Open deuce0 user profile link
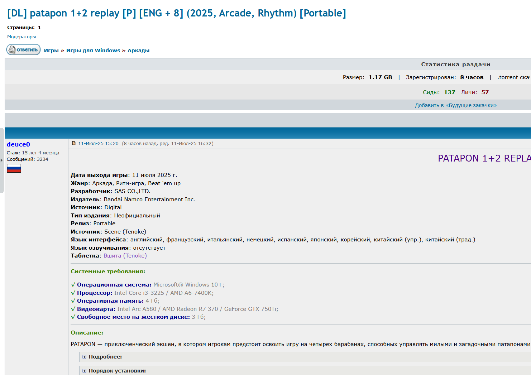Viewport: 531px width, 375px height. pyautogui.click(x=18, y=144)
